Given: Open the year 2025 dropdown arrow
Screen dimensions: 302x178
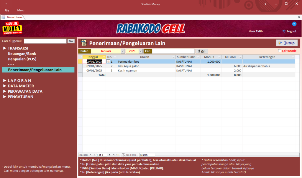Looking at the screenshot, I should (x=141, y=51).
